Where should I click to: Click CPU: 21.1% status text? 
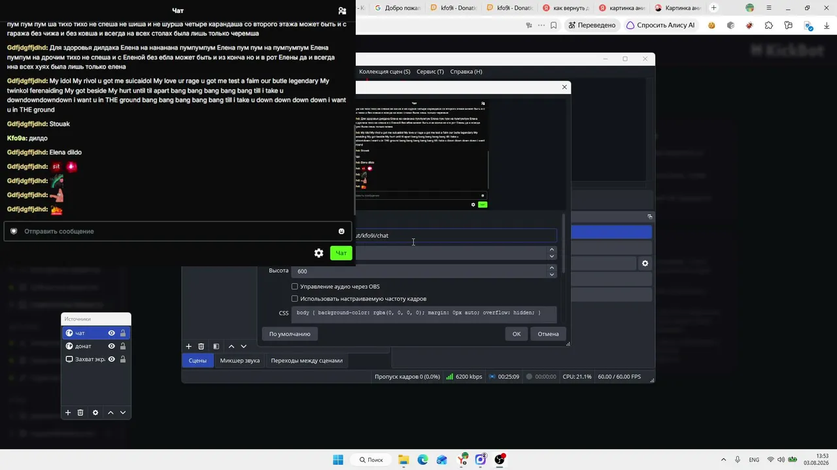(x=577, y=377)
